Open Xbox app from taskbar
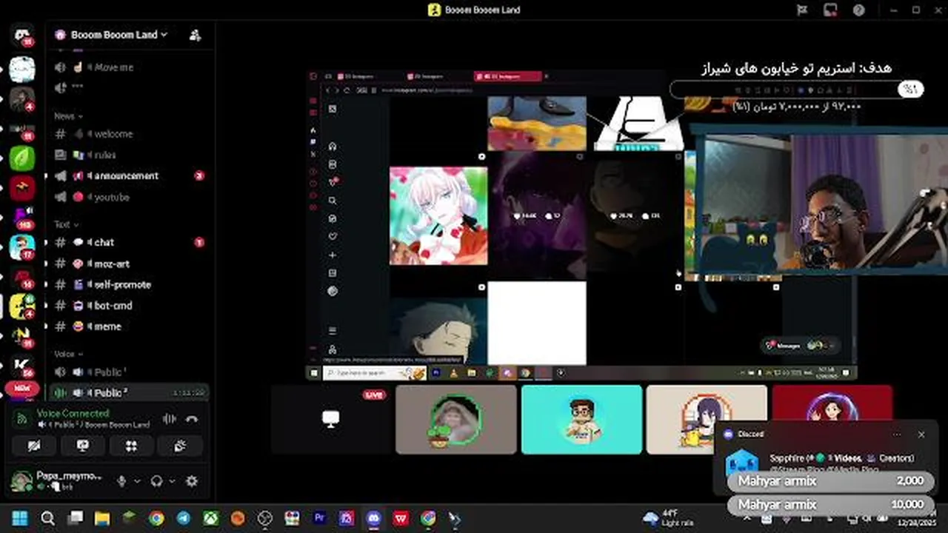 (210, 518)
